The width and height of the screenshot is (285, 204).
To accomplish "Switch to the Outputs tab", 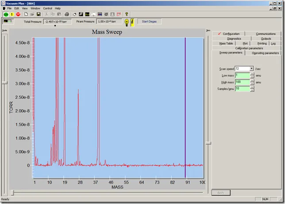I will [x=266, y=39].
